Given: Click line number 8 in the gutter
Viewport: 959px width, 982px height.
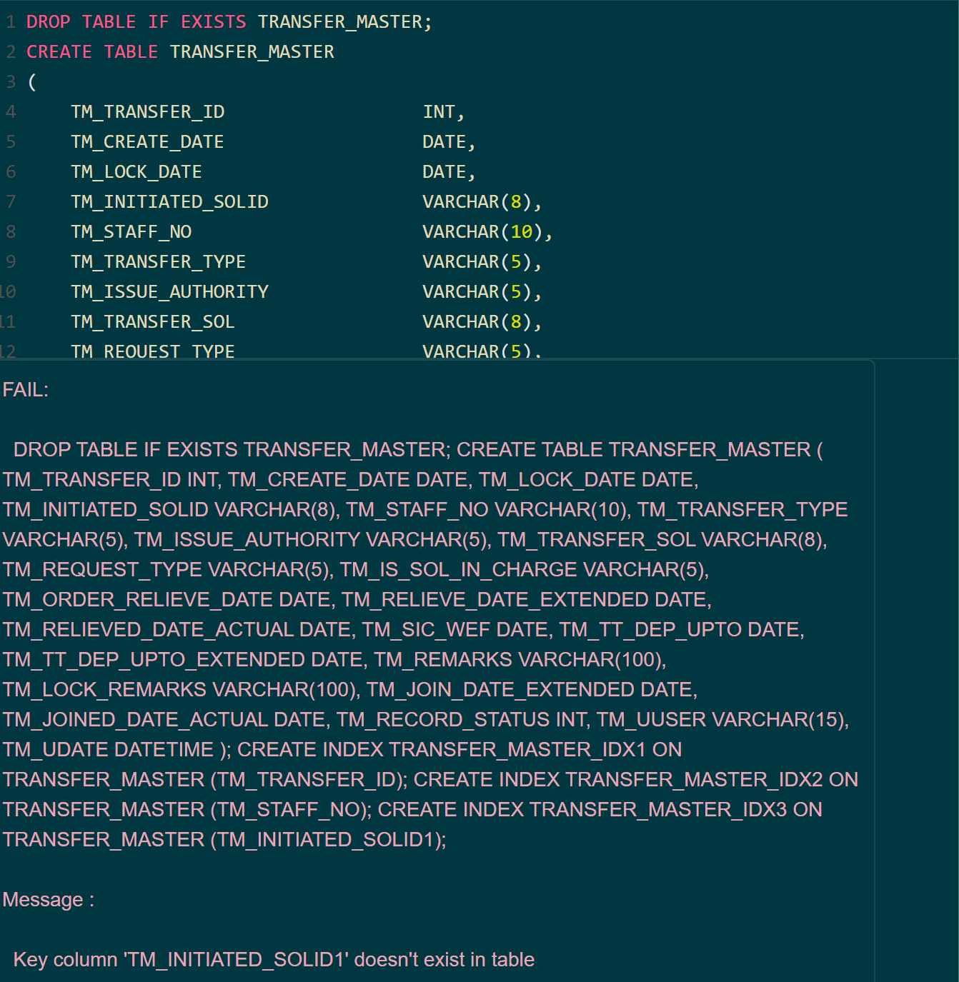Looking at the screenshot, I should point(10,231).
